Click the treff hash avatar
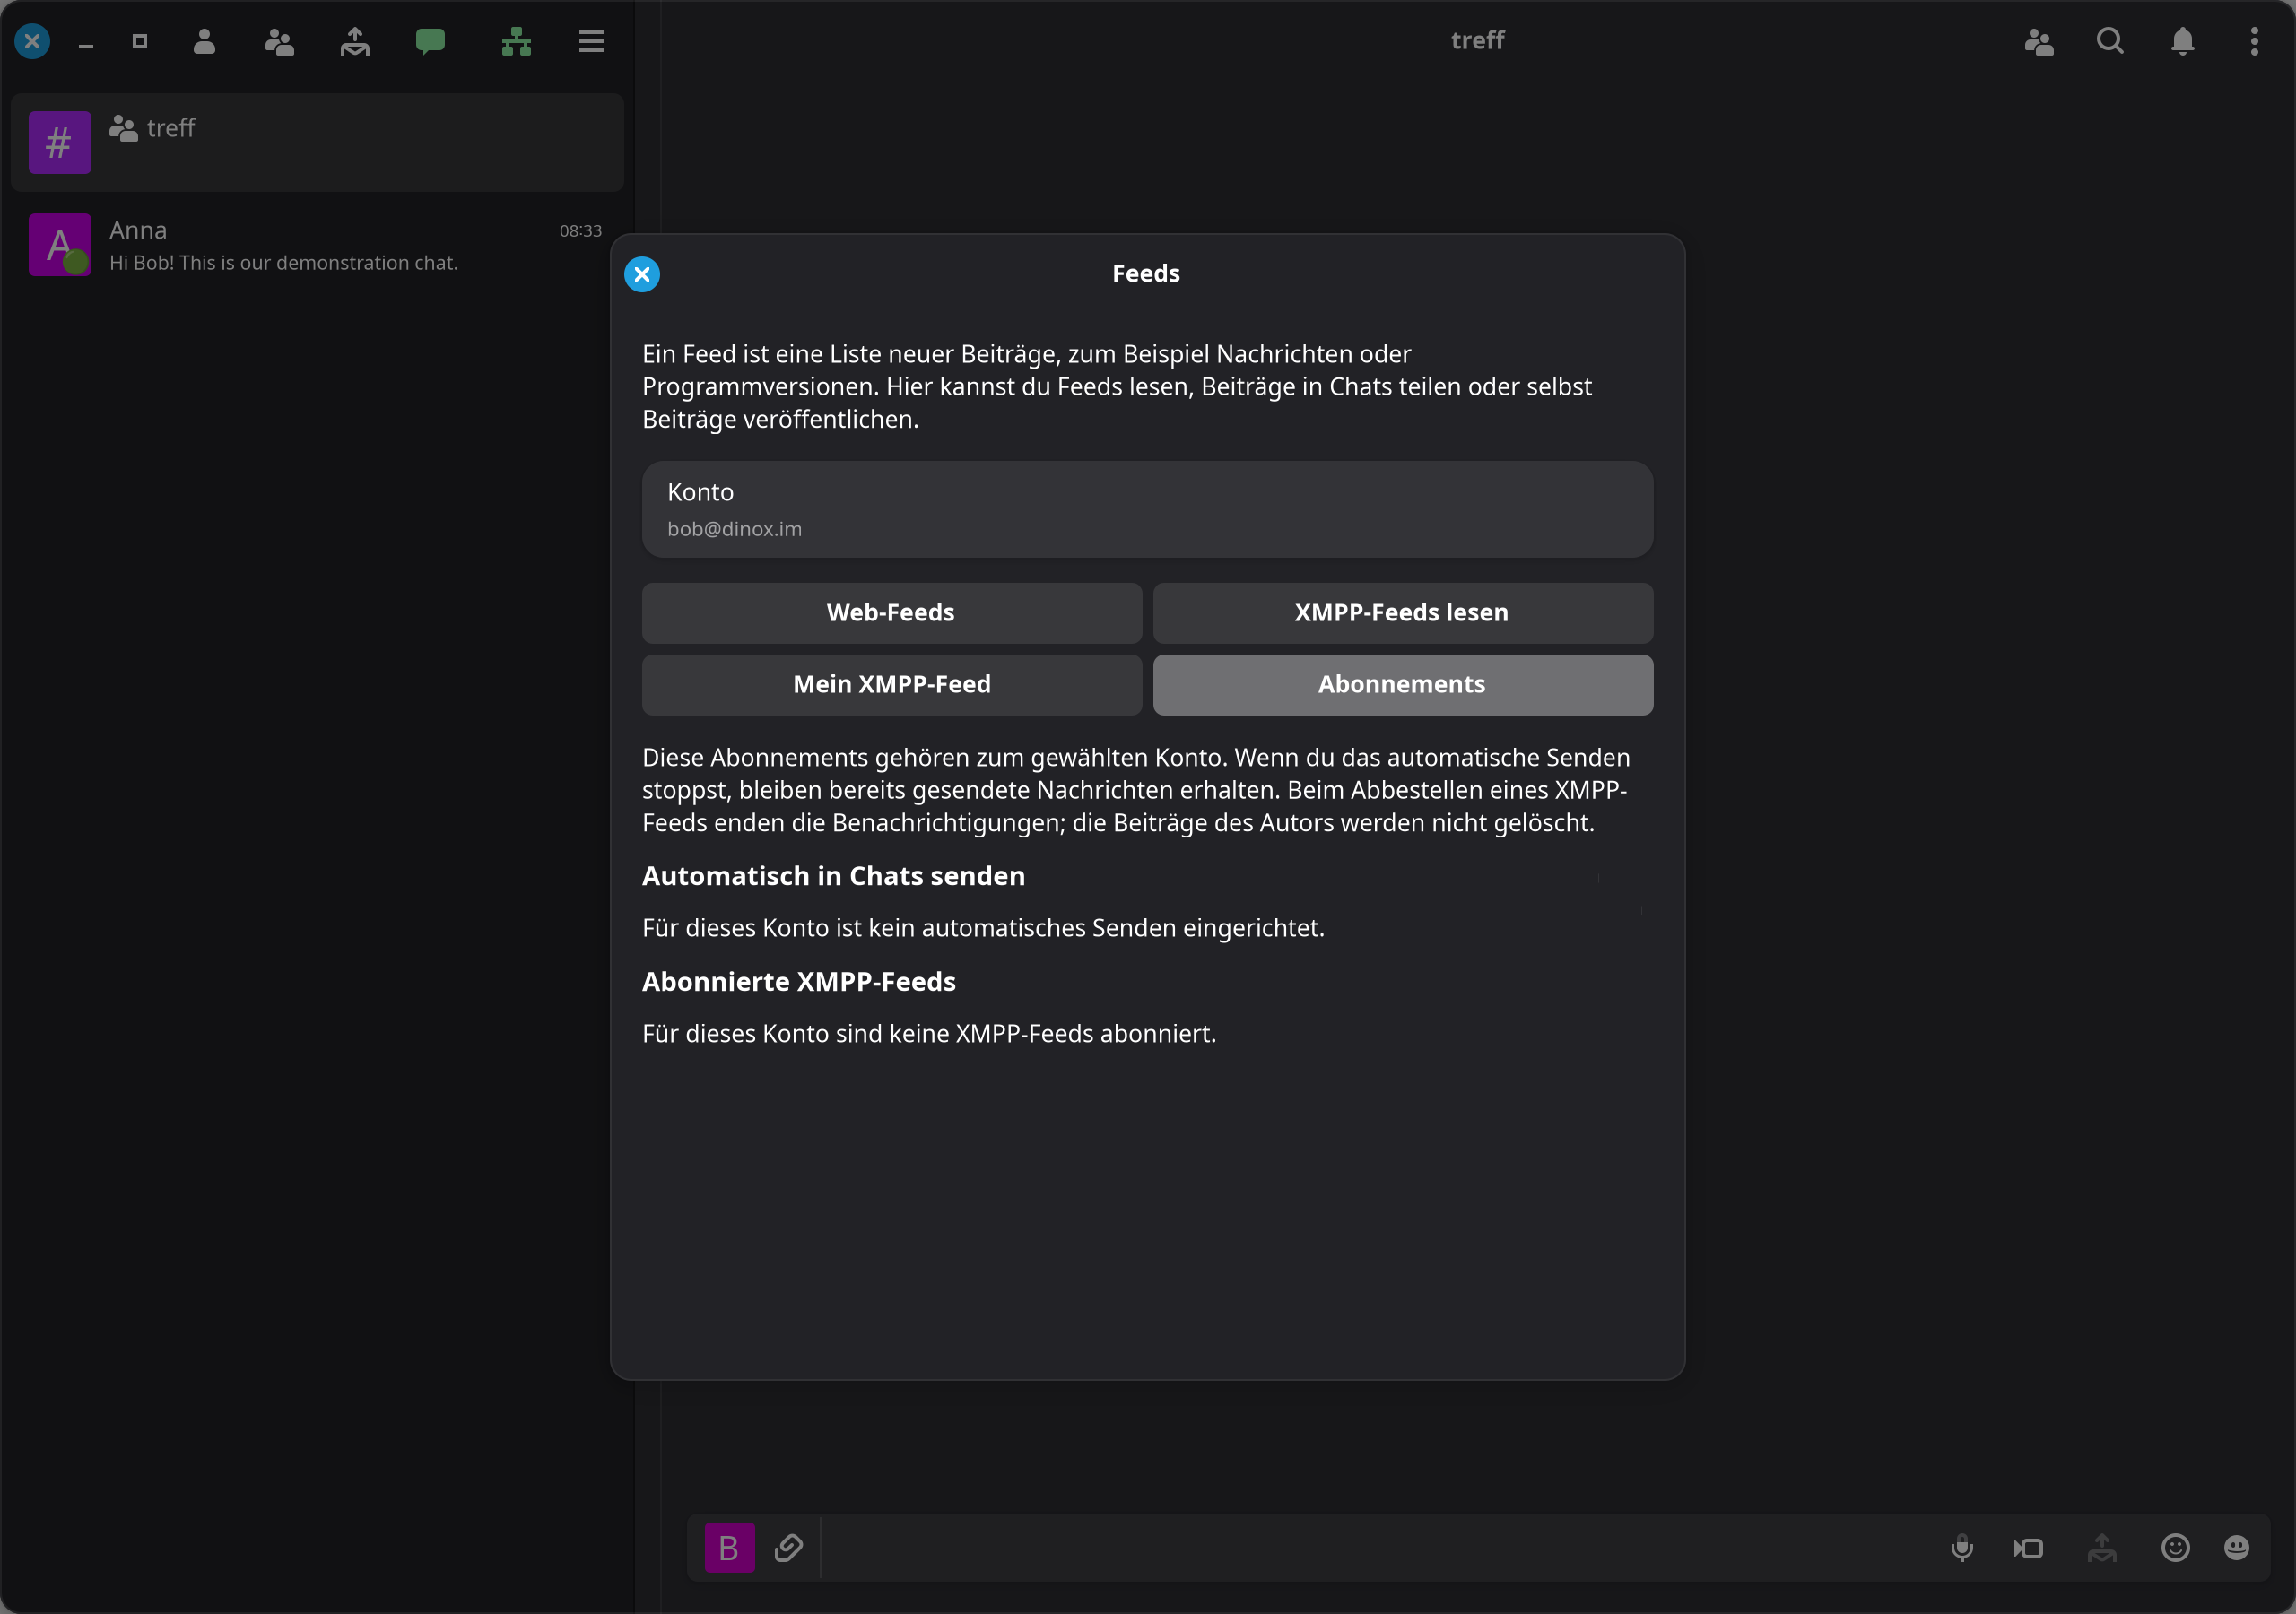Image resolution: width=2296 pixels, height=1614 pixels. point(60,142)
